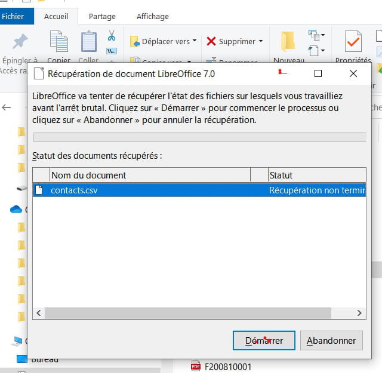This screenshot has height=373, width=382.
Task: Maximize the LibreOffice recovery dialog
Action: point(318,73)
